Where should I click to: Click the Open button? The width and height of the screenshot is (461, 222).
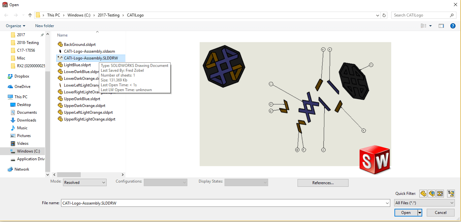click(x=406, y=213)
